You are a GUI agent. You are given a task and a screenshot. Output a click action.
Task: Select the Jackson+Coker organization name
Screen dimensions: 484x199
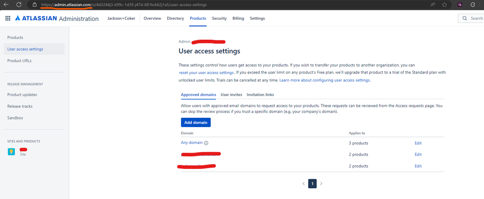(121, 18)
